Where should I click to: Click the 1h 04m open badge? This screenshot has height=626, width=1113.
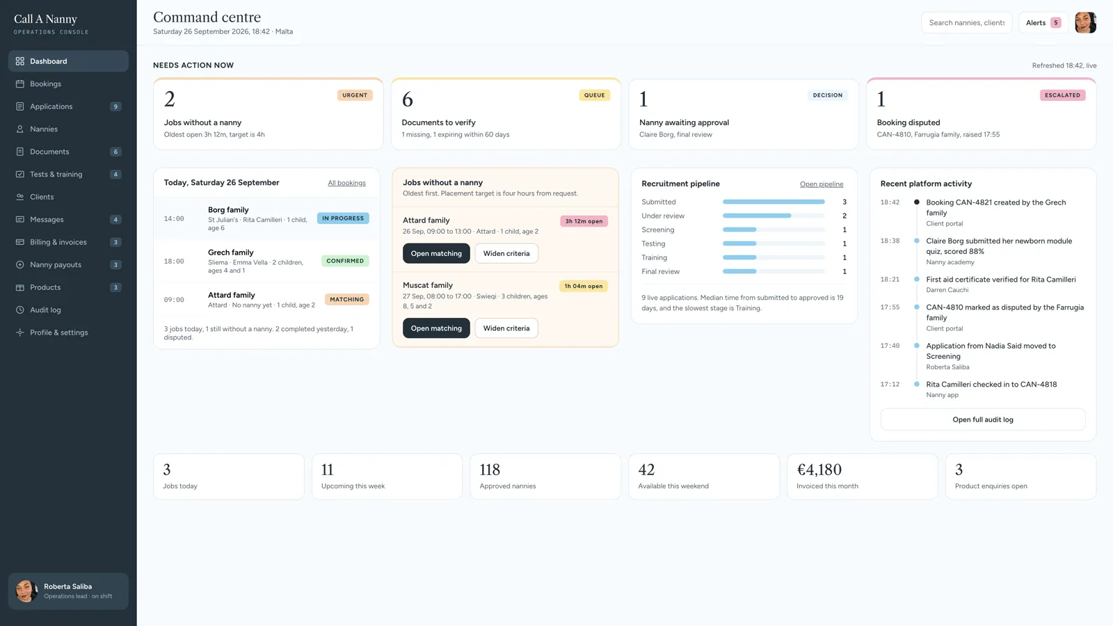tap(584, 286)
